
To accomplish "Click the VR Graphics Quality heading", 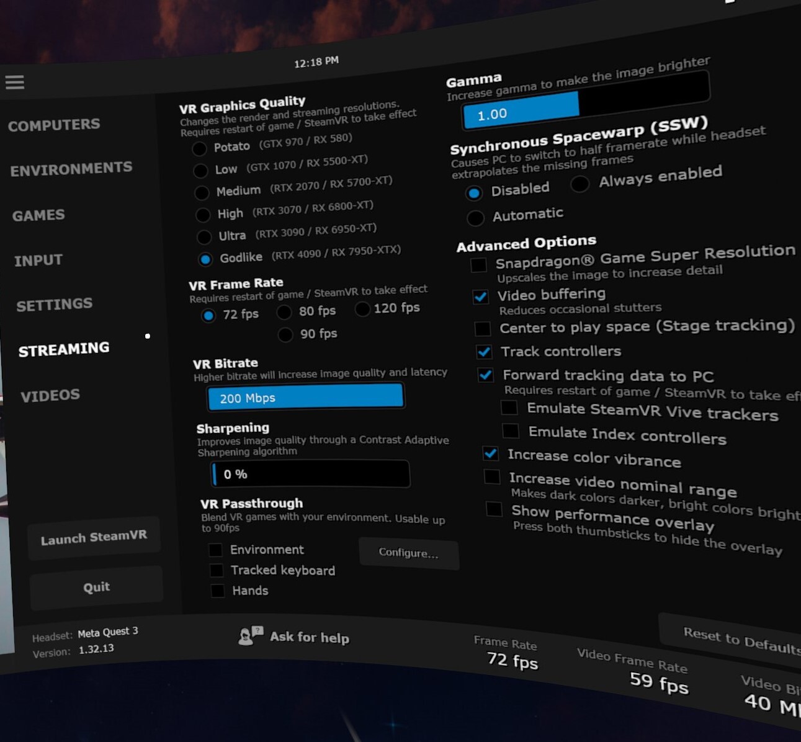I will click(242, 104).
